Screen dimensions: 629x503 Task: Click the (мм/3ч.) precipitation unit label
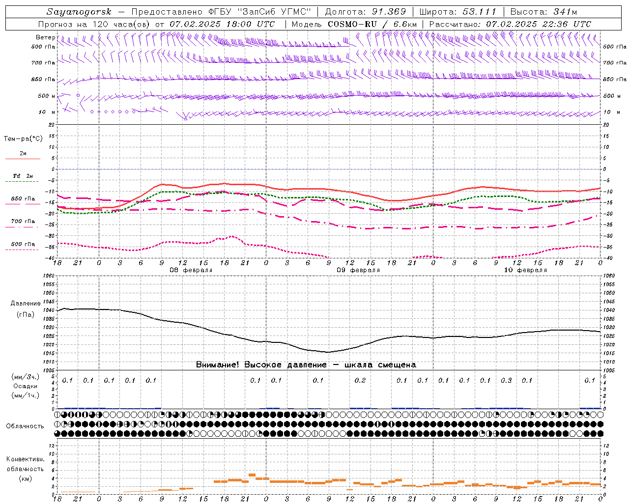pos(26,377)
